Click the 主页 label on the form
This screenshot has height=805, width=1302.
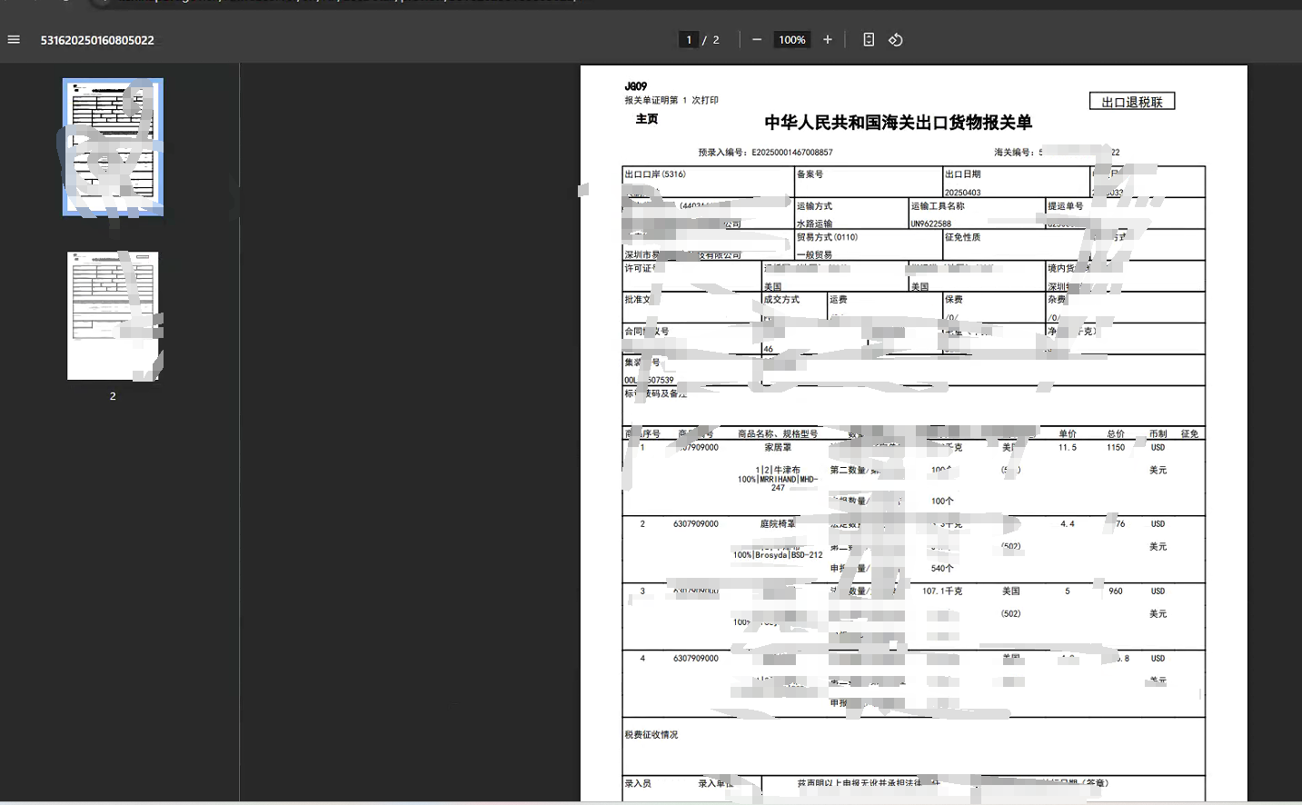(647, 119)
